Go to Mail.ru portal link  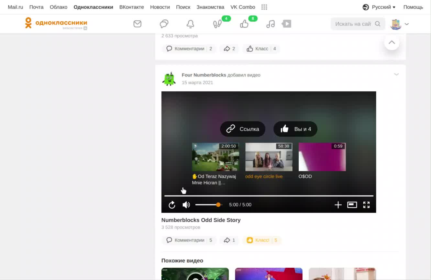click(x=16, y=7)
